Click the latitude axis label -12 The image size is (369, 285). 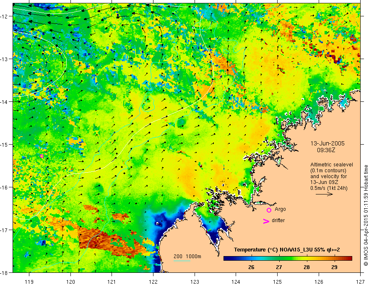coord(5,16)
